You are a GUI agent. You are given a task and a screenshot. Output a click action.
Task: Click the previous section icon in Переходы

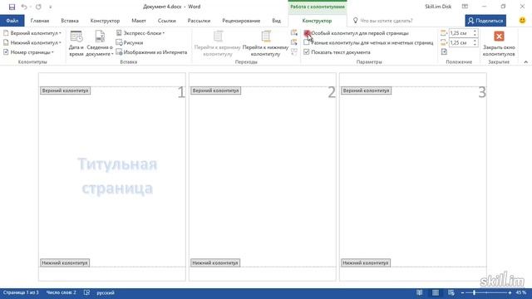[x=294, y=33]
